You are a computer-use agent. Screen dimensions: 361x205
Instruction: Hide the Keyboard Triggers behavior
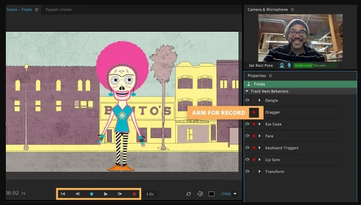pyautogui.click(x=247, y=147)
